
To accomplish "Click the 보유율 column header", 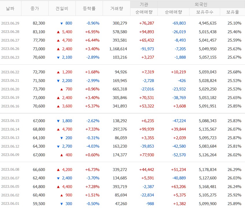I will pyautogui.click(x=233, y=12).
